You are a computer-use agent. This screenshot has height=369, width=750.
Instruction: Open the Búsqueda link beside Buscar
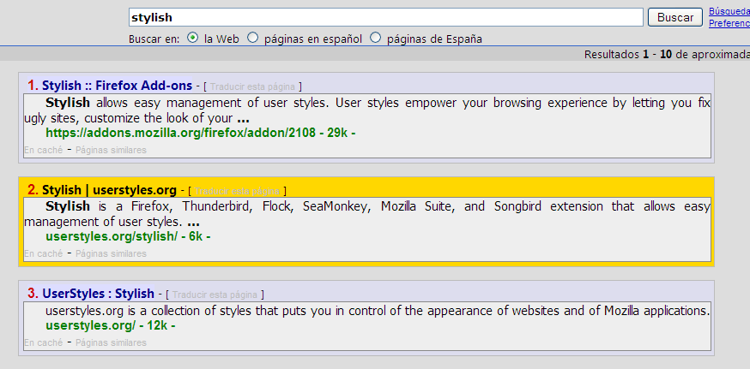point(729,11)
